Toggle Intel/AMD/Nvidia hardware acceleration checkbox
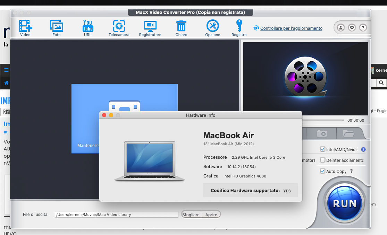This screenshot has width=387, height=235. pyautogui.click(x=322, y=149)
